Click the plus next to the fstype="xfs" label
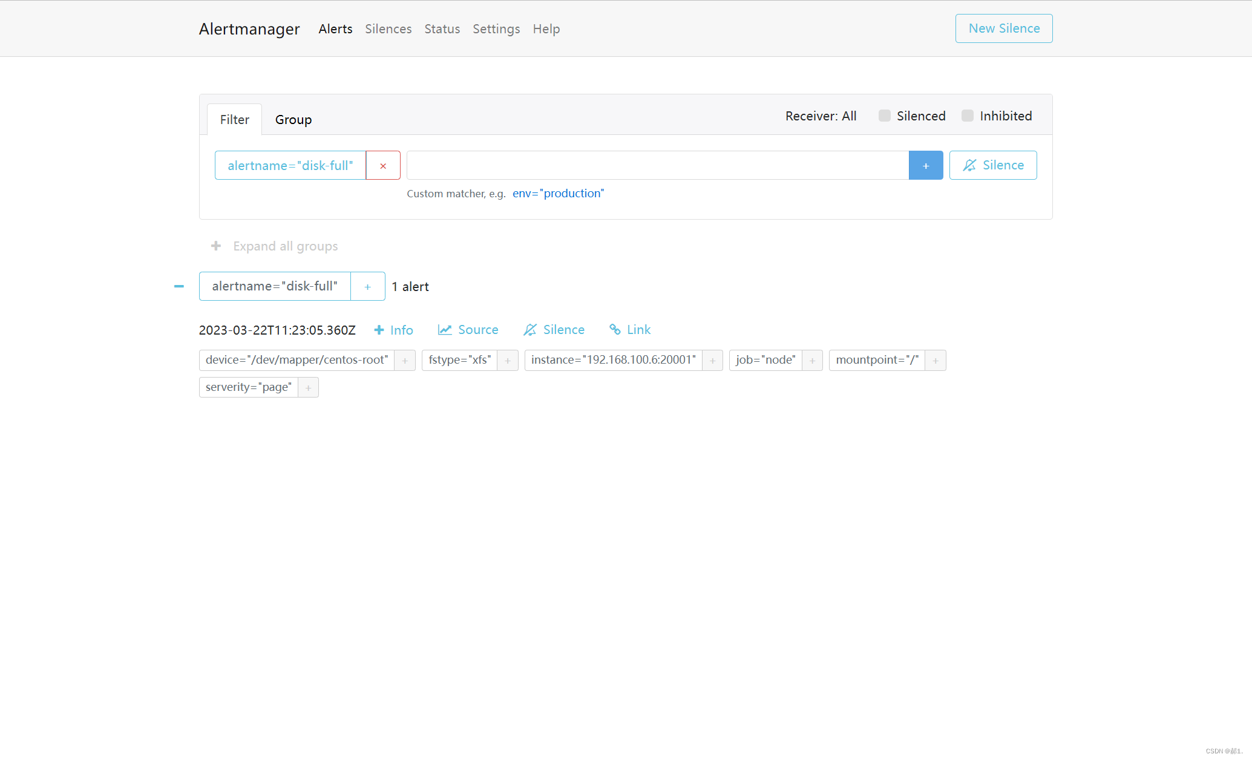 508,361
